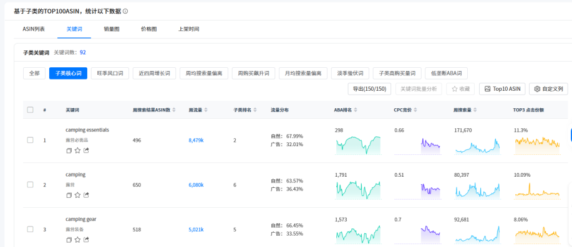Screen dimensions: 572x247
Task: Star the camping essentials keyword
Action: [77, 150]
